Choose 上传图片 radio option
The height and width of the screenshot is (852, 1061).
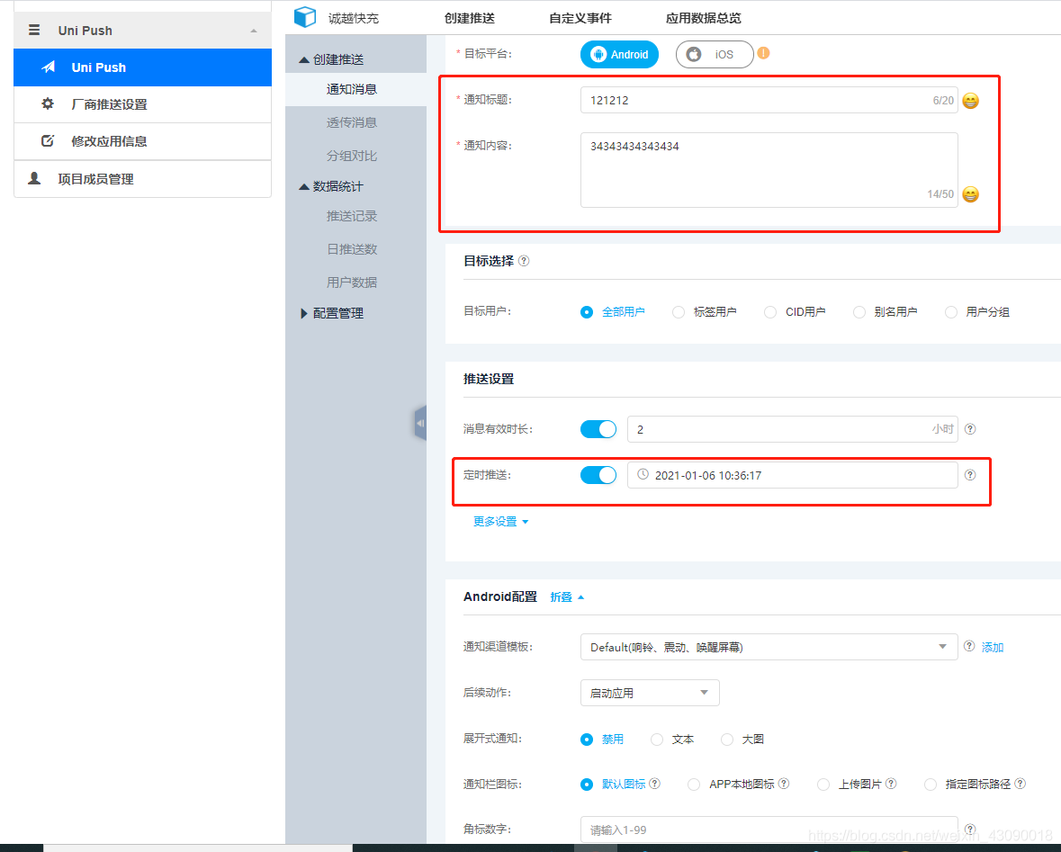click(823, 785)
